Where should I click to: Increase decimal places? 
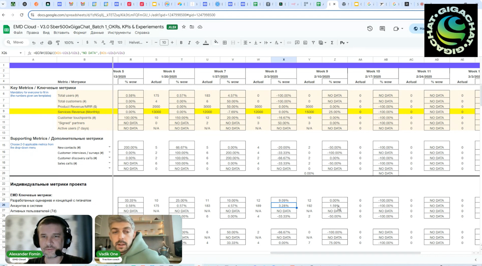(x=112, y=43)
